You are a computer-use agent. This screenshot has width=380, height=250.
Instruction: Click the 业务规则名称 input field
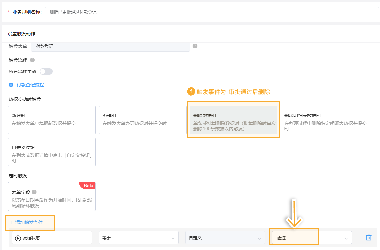[x=211, y=12]
